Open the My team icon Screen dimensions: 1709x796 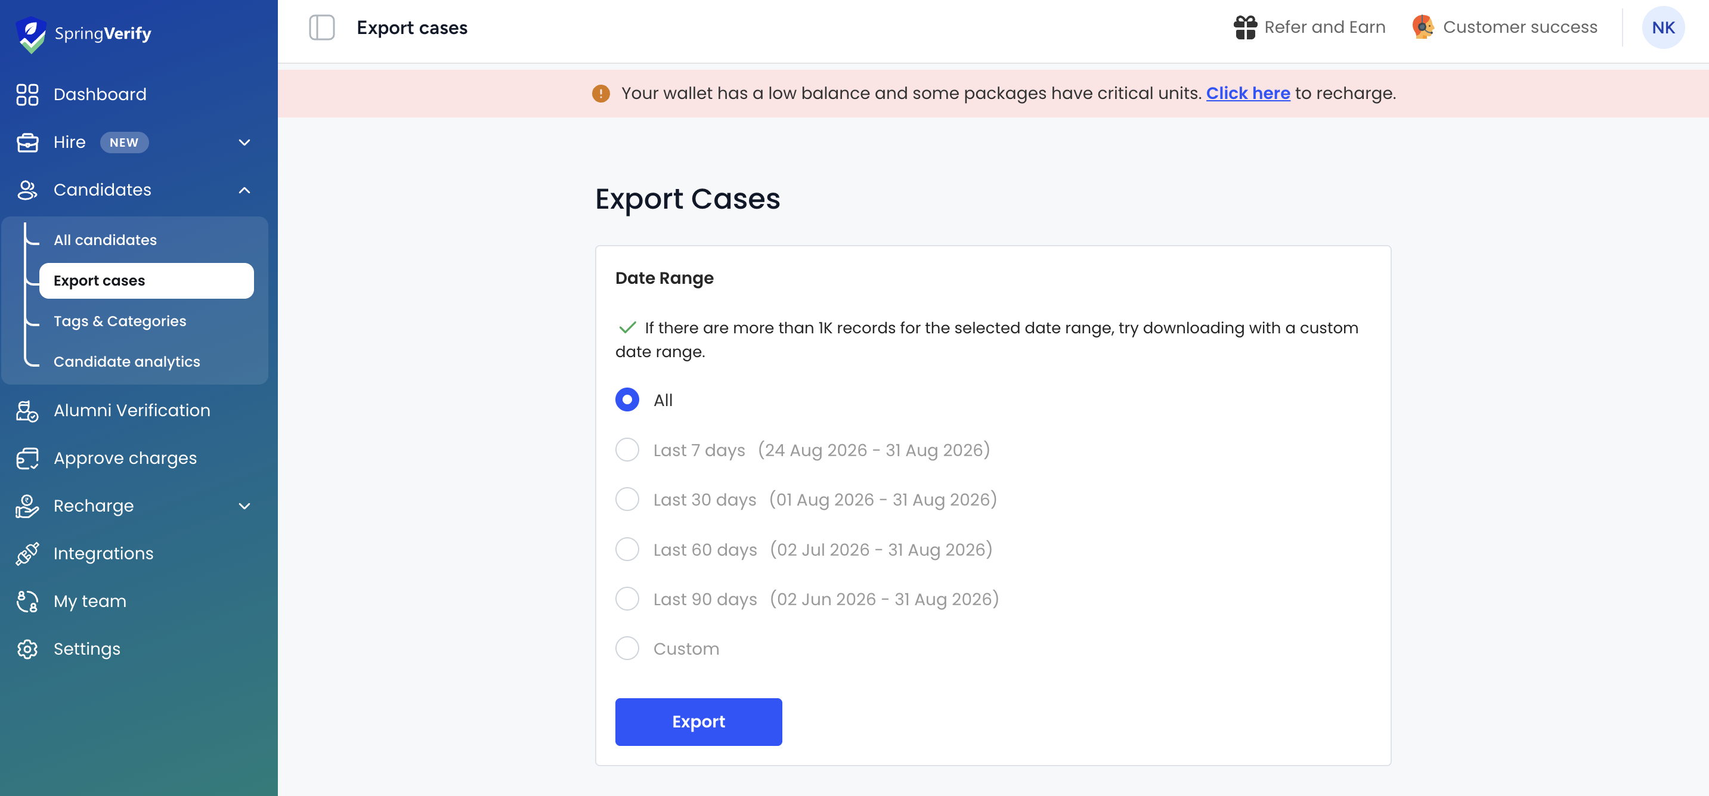pyautogui.click(x=27, y=601)
